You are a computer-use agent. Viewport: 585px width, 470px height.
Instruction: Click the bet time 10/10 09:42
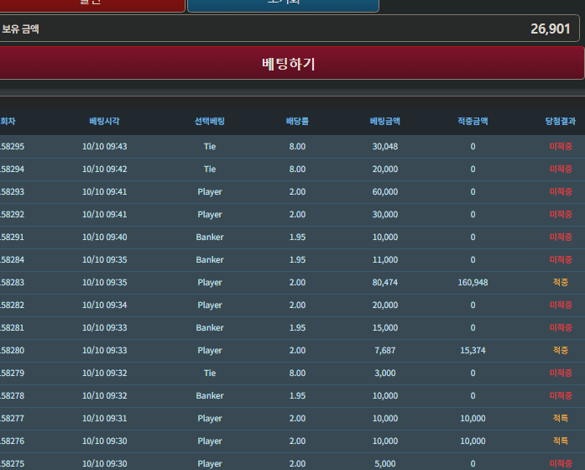point(104,170)
